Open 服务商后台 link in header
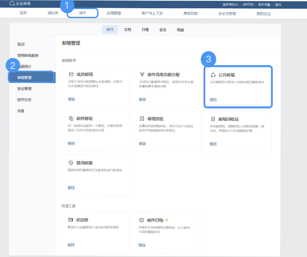 coord(230,5)
